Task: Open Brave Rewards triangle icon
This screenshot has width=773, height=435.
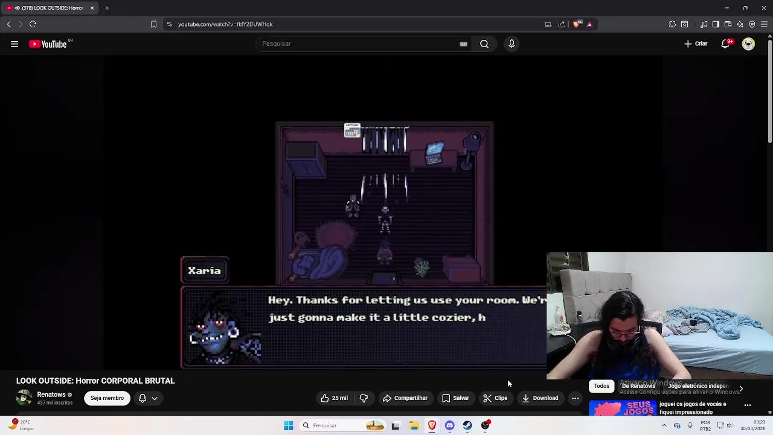Action: tap(589, 24)
